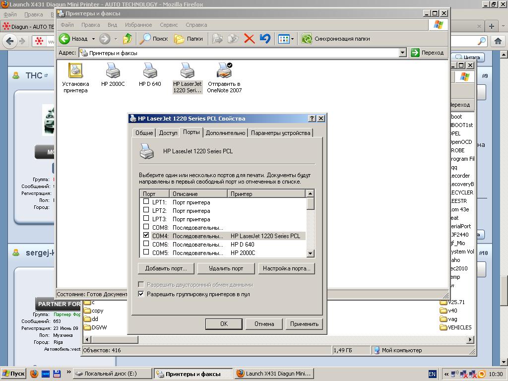
Task: Toggle the printer pooling (группировку принтеров в пул) checkbox
Action: pos(141,294)
